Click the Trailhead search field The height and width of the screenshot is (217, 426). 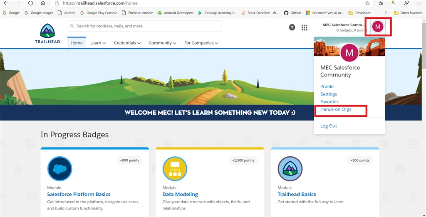pyautogui.click(x=144, y=26)
